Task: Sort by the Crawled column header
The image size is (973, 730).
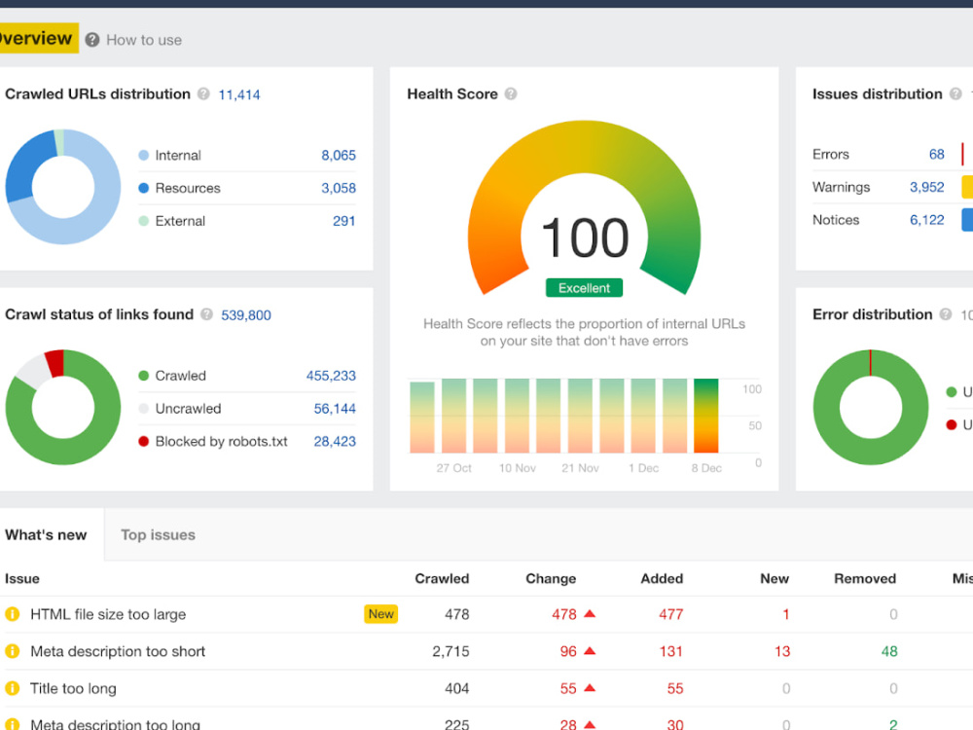Action: 442,578
